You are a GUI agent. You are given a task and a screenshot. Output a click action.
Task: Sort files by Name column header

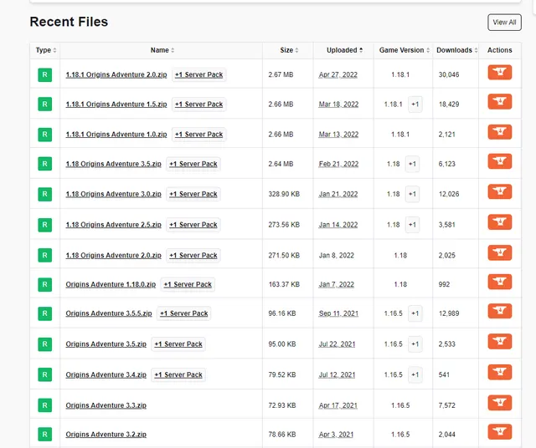pos(162,50)
